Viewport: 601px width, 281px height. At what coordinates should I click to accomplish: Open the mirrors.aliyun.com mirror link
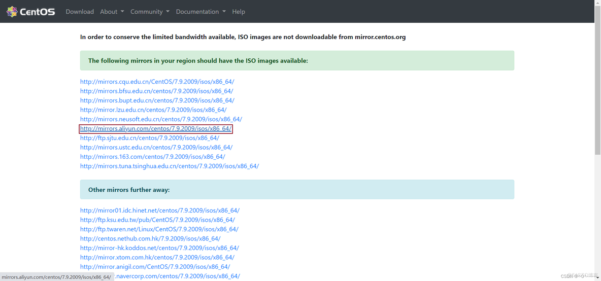pyautogui.click(x=156, y=129)
